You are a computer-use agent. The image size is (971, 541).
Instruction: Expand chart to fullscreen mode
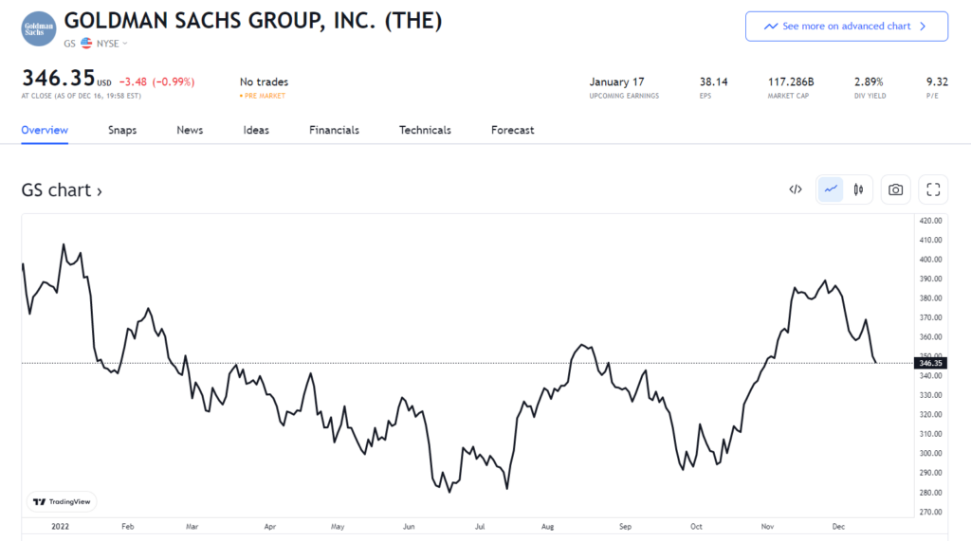[x=933, y=189]
